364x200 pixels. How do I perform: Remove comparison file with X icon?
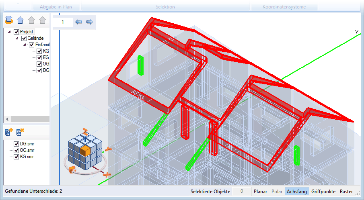(20, 132)
